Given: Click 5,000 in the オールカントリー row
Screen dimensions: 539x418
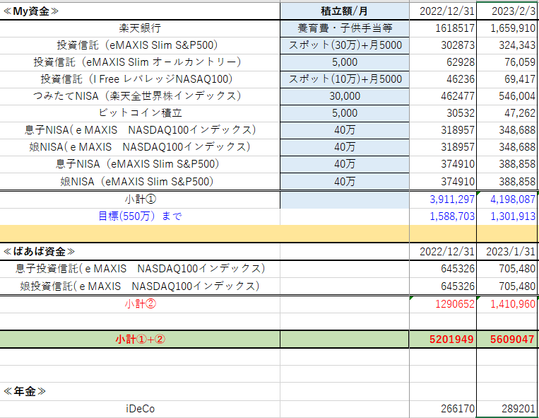Looking at the screenshot, I should (345, 62).
